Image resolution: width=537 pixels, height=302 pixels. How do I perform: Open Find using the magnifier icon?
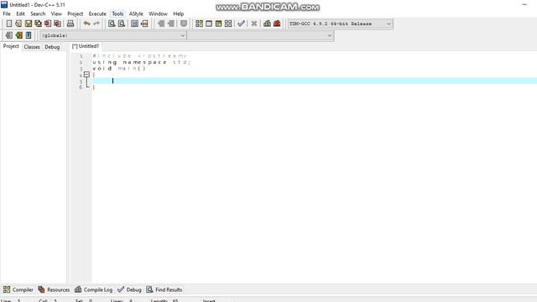click(x=112, y=23)
